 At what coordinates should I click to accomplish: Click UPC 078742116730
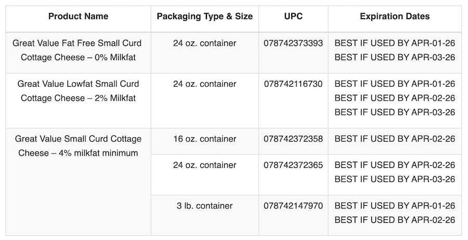[293, 84]
